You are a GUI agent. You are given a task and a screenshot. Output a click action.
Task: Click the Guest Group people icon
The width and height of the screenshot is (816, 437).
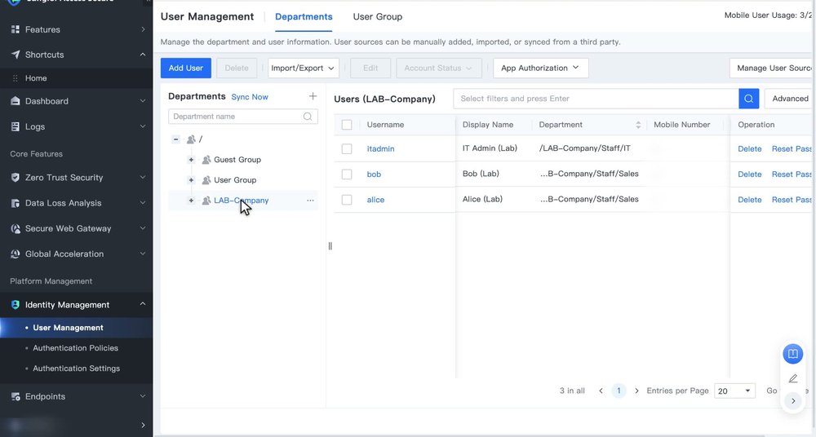pos(206,160)
